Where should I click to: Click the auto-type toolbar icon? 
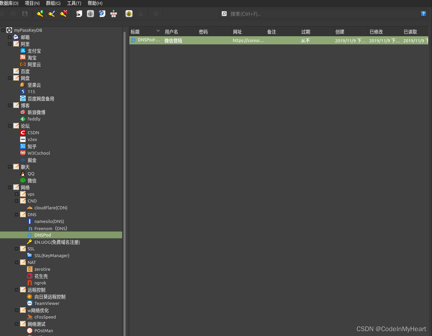(x=114, y=14)
